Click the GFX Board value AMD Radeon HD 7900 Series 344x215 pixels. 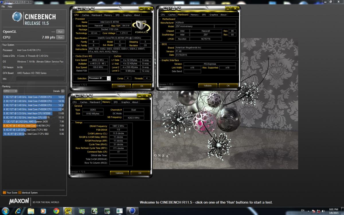tap(40, 73)
